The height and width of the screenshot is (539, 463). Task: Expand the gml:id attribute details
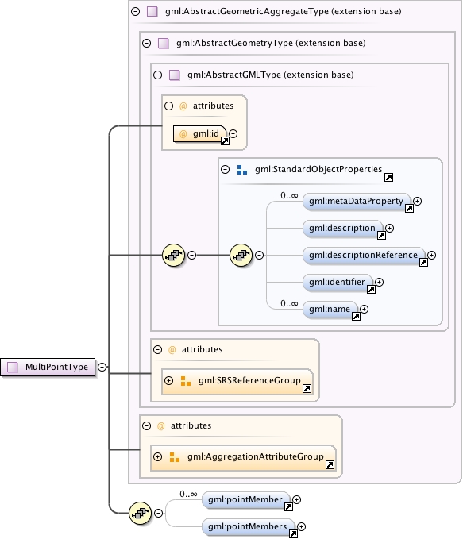233,133
